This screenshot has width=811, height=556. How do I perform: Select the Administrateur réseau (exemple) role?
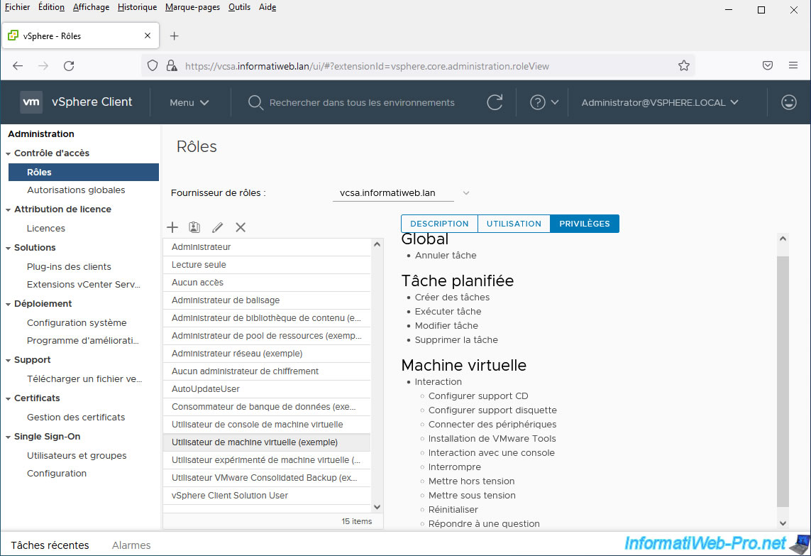237,354
